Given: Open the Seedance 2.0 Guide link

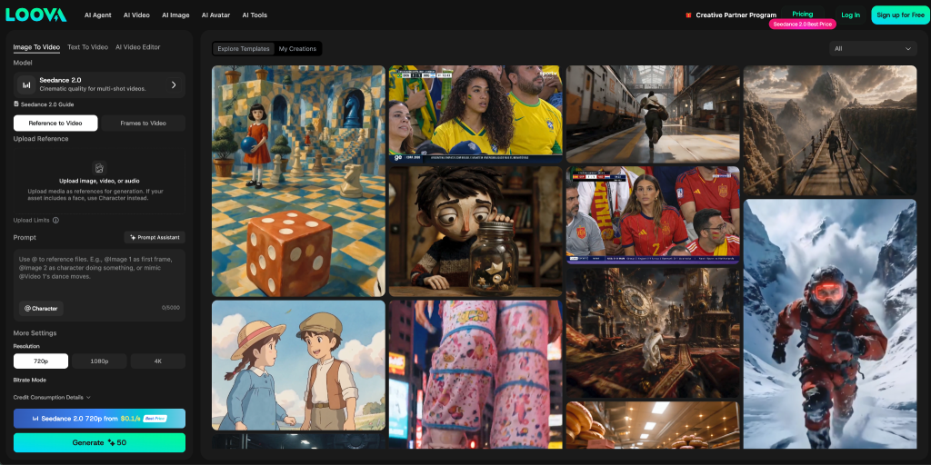Looking at the screenshot, I should pyautogui.click(x=47, y=104).
